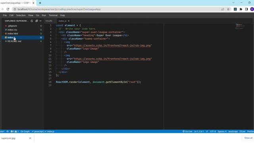Screen dimensions: 254x143
Task: Bookmark this page with the star
Action: (x=228, y=9)
